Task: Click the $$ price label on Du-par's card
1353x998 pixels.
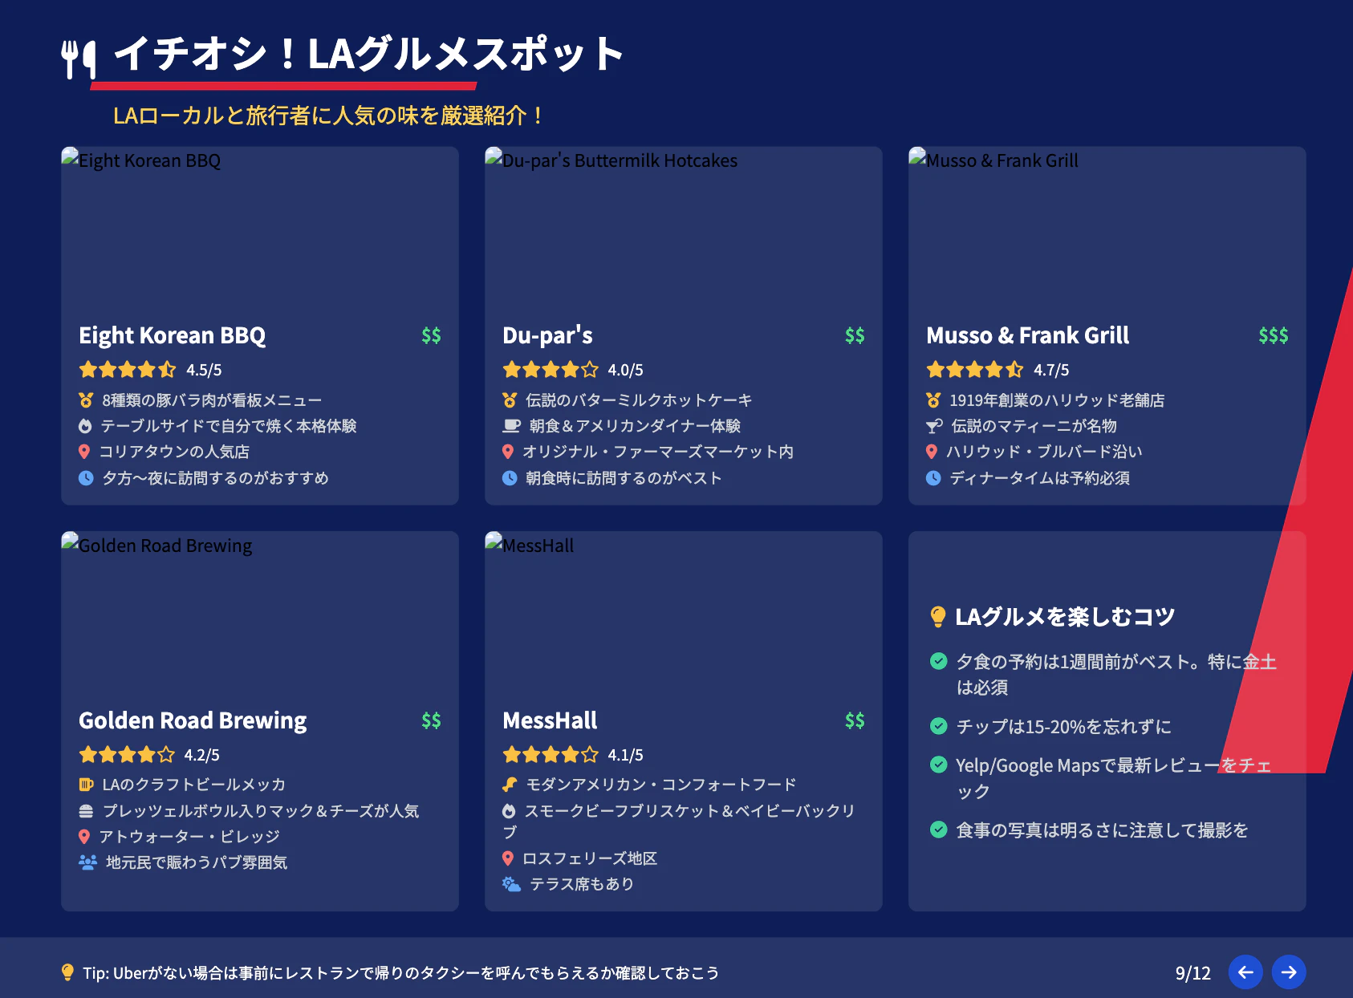Action: pos(855,335)
